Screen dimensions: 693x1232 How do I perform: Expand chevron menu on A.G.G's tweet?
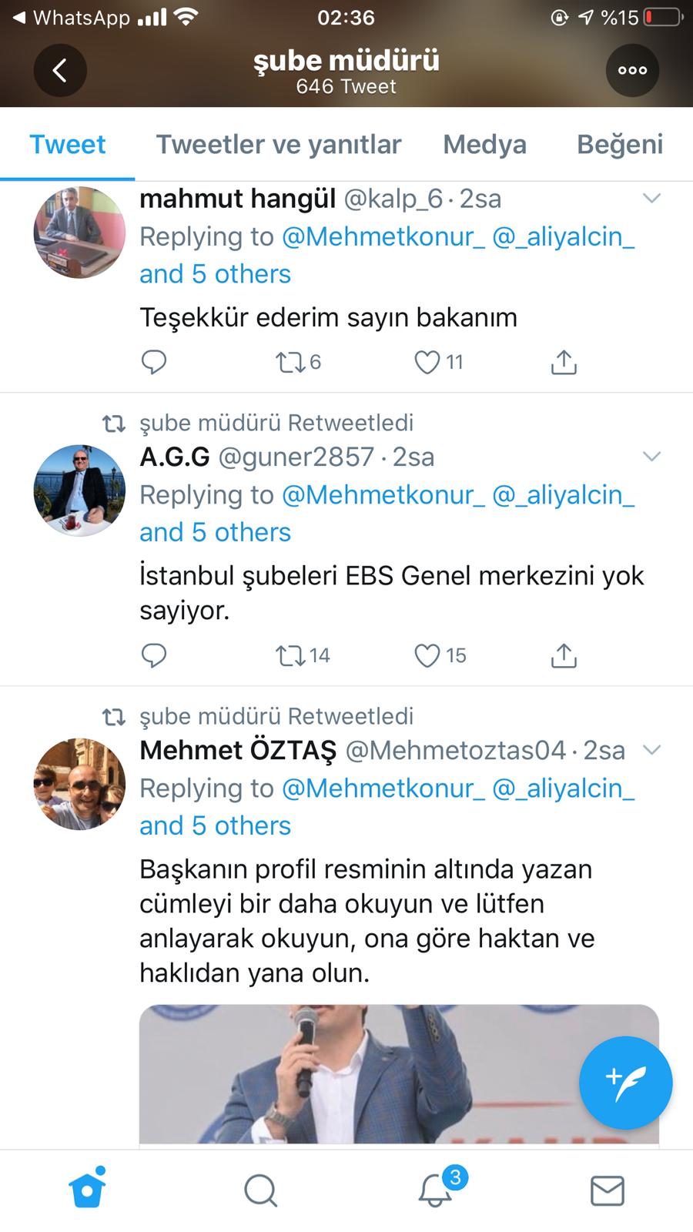pos(651,457)
